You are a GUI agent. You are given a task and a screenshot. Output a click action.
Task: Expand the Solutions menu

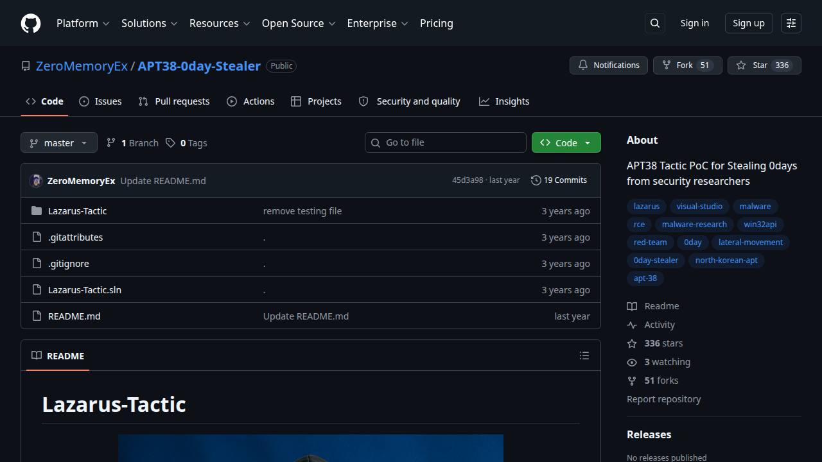click(149, 23)
